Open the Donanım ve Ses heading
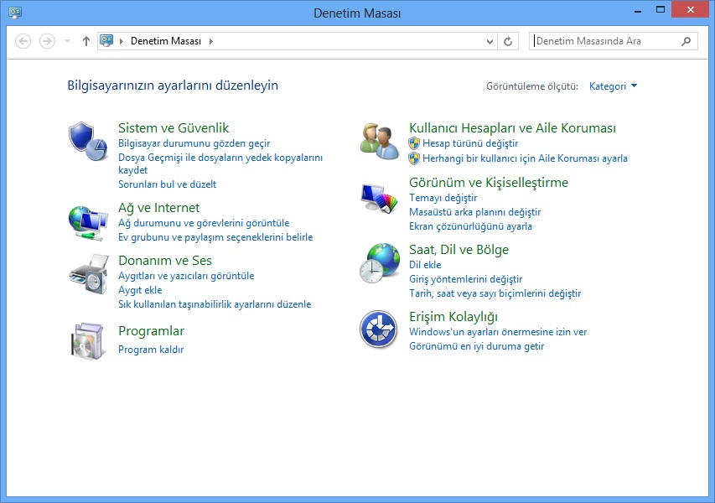The height and width of the screenshot is (503, 715). click(165, 261)
